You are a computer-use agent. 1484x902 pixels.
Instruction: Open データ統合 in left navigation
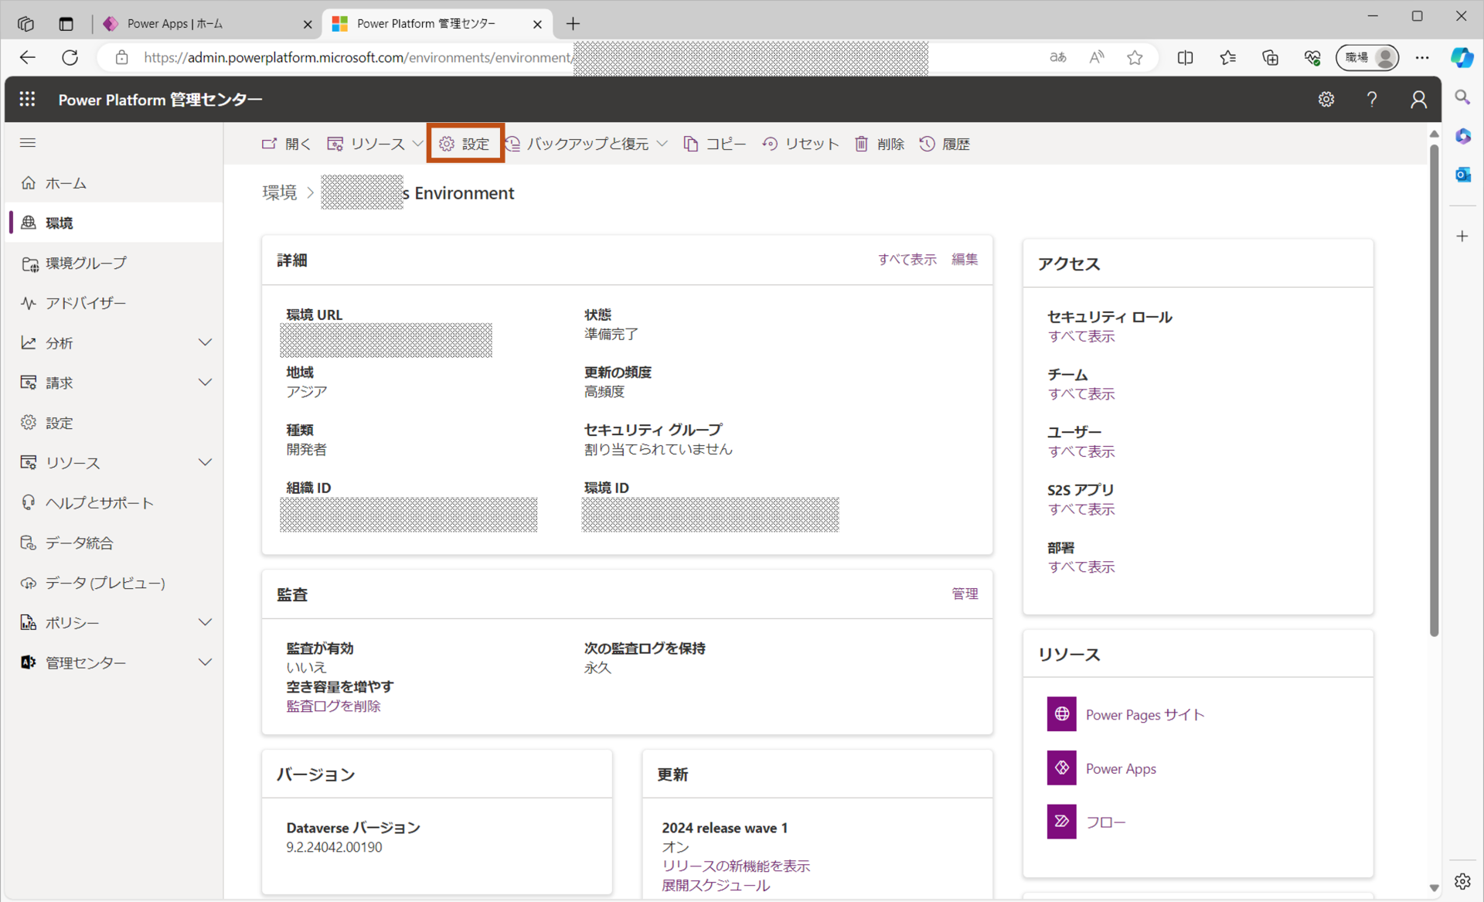(x=114, y=543)
